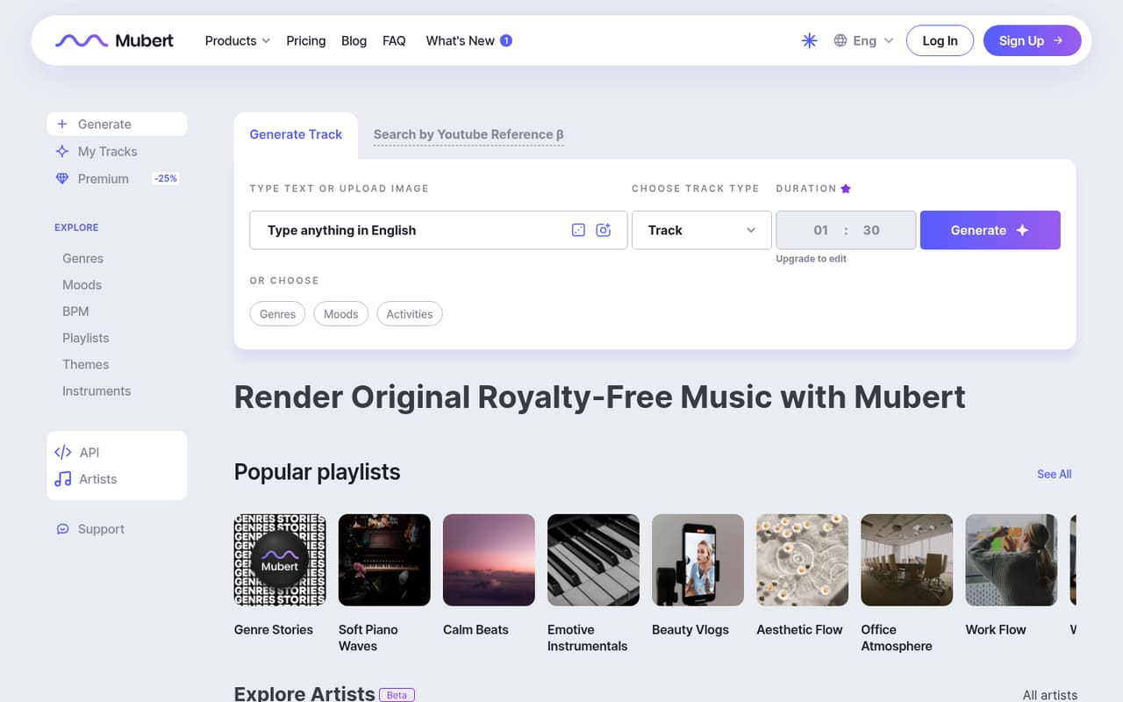This screenshot has width=1123, height=702.
Task: Click the -25% discount badge
Action: pyautogui.click(x=166, y=178)
